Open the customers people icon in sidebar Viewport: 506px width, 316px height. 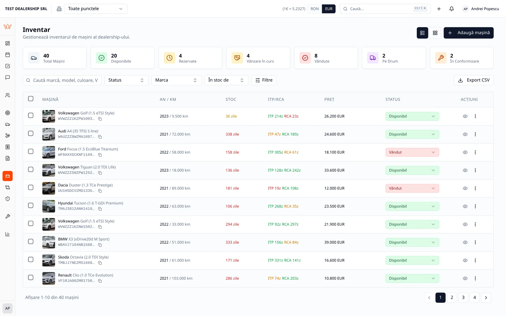coord(8,95)
